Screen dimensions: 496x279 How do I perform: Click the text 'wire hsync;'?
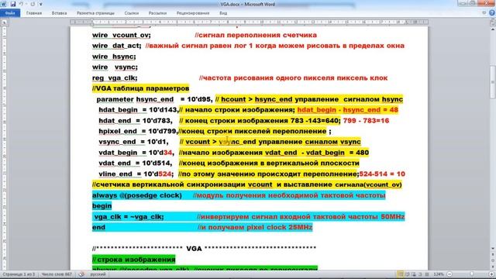pos(114,57)
